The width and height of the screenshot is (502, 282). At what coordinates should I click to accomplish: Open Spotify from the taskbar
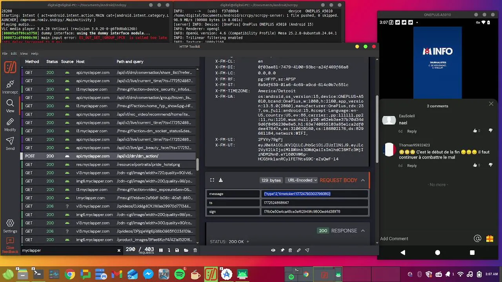click(180, 274)
